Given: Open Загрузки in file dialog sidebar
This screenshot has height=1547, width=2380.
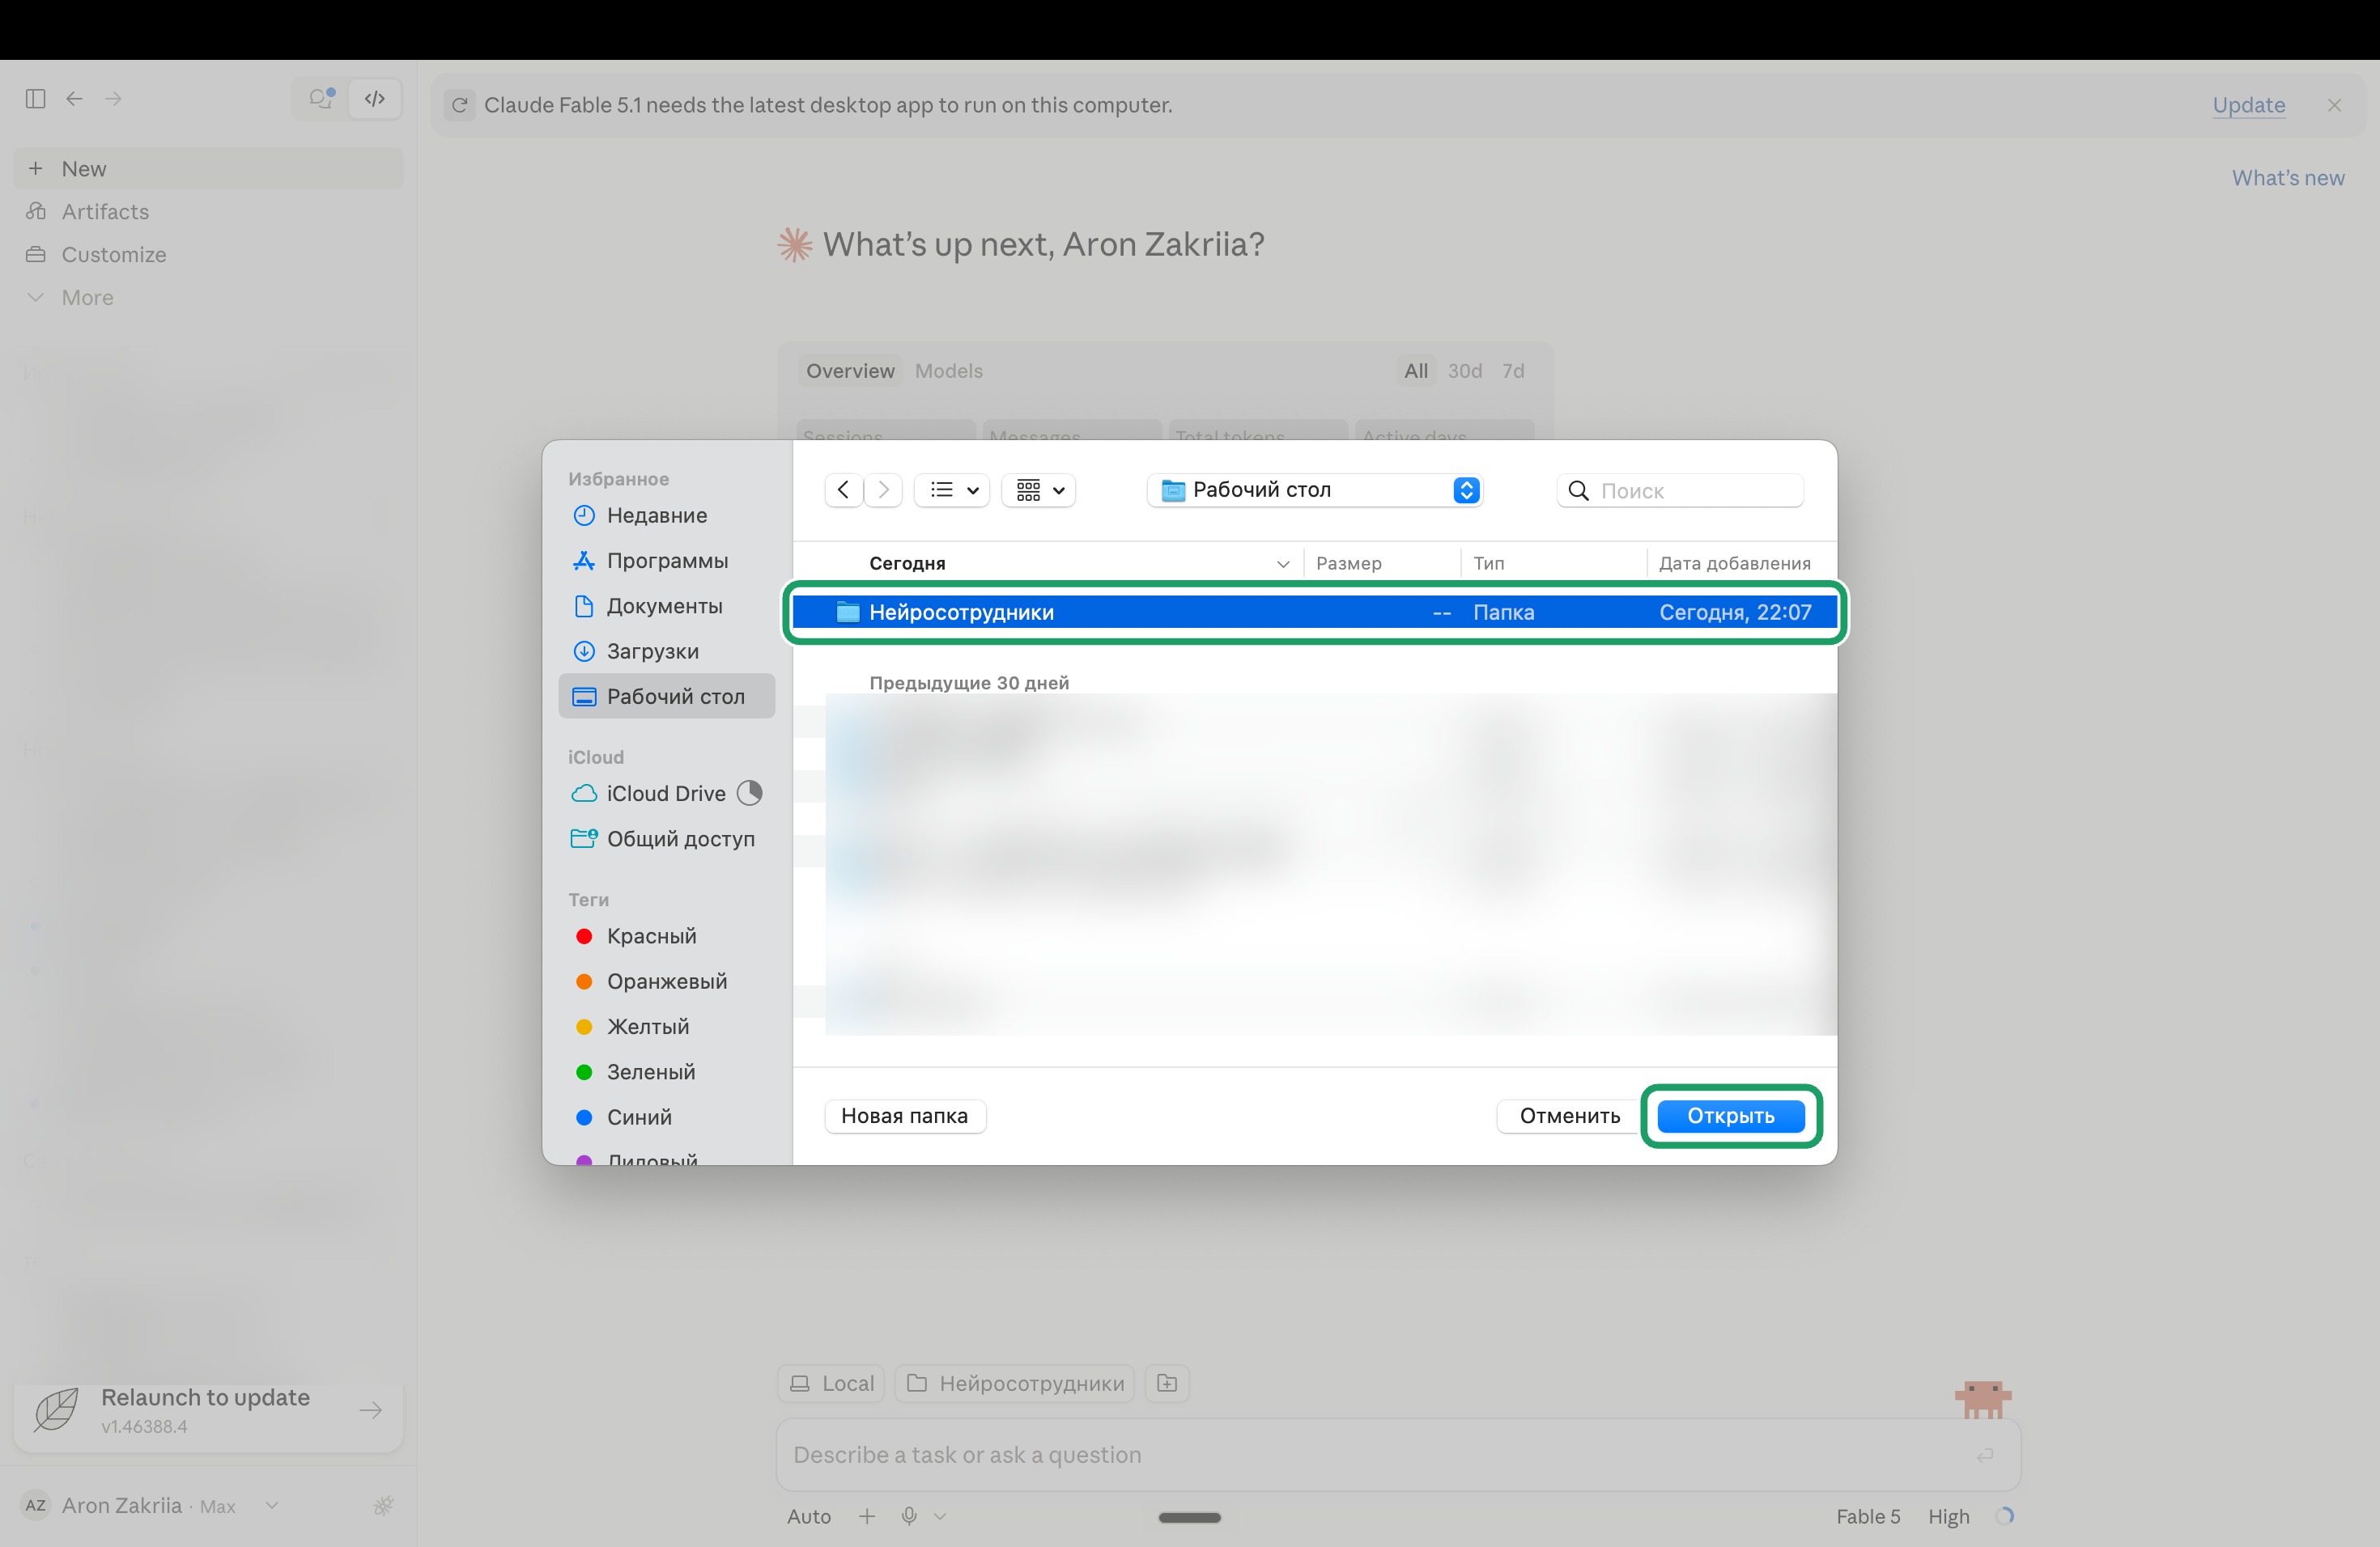Looking at the screenshot, I should [x=666, y=651].
